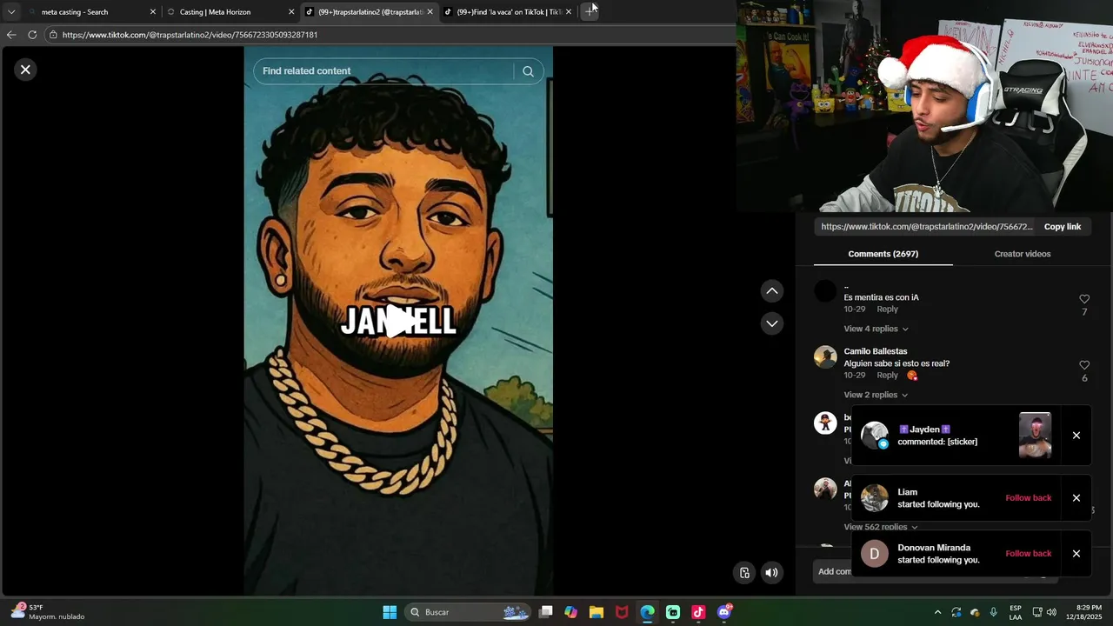Open the system volume tray icon
The height and width of the screenshot is (626, 1113).
1051,612
